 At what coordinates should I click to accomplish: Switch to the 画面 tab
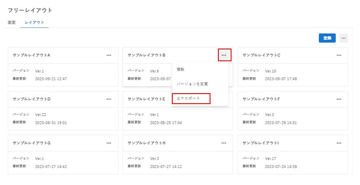(12, 22)
